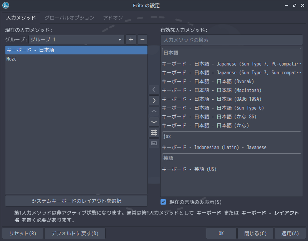Click the add group plus icon
Image resolution: width=308 pixels, height=241 pixels.
(x=131, y=39)
